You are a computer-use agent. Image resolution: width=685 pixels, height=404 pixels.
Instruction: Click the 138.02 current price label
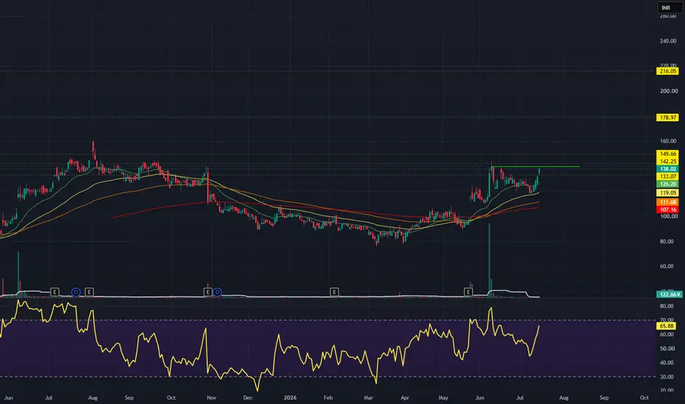coord(667,169)
